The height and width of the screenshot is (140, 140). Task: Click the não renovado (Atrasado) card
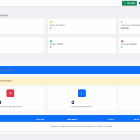coord(22,99)
